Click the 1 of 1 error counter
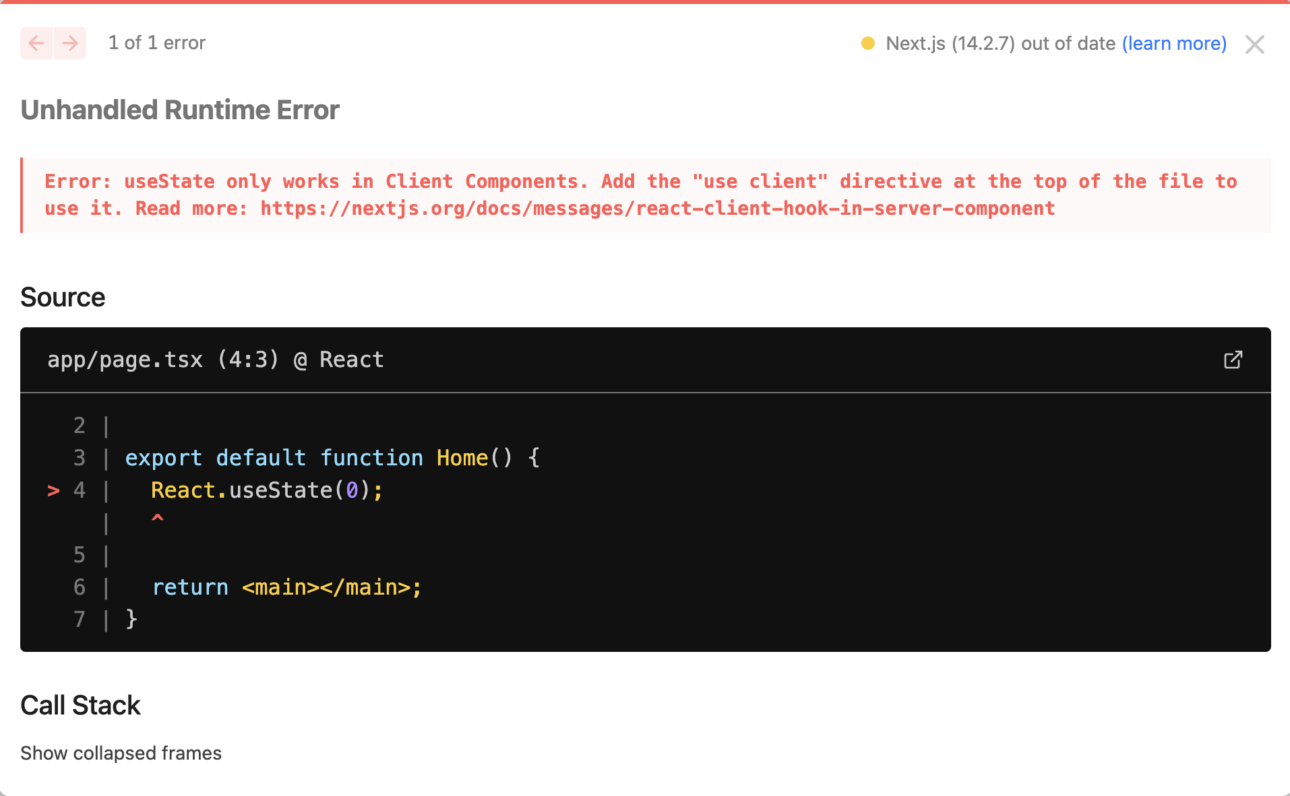The height and width of the screenshot is (796, 1290). point(157,42)
